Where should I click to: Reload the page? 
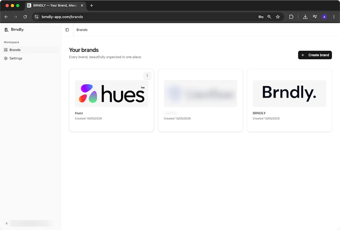(25, 17)
